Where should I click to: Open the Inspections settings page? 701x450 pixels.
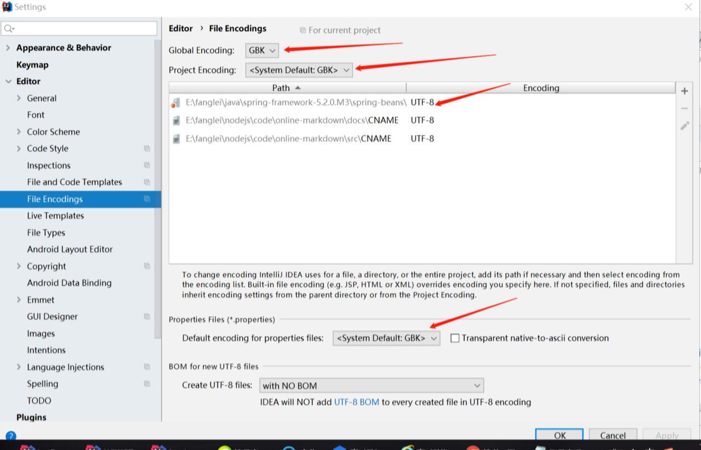(49, 165)
